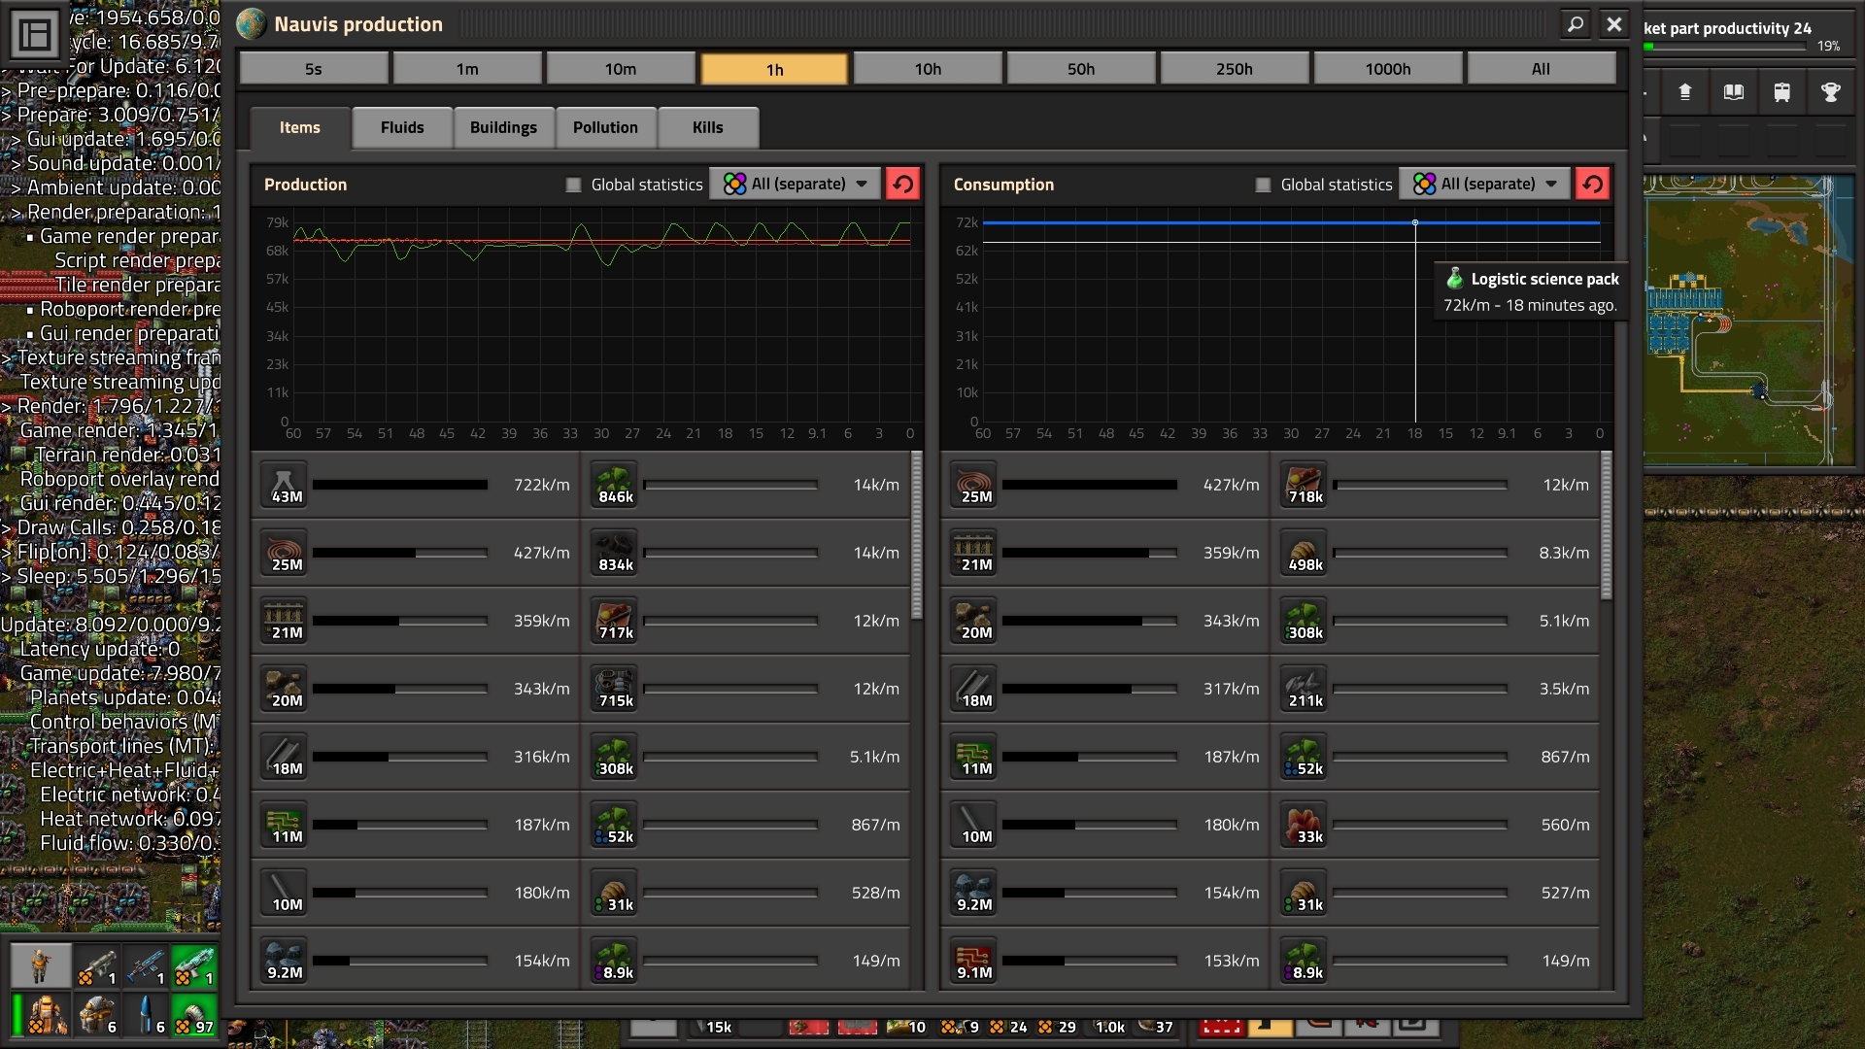
Task: Click the Consumption panel scrollbar
Action: (1607, 524)
